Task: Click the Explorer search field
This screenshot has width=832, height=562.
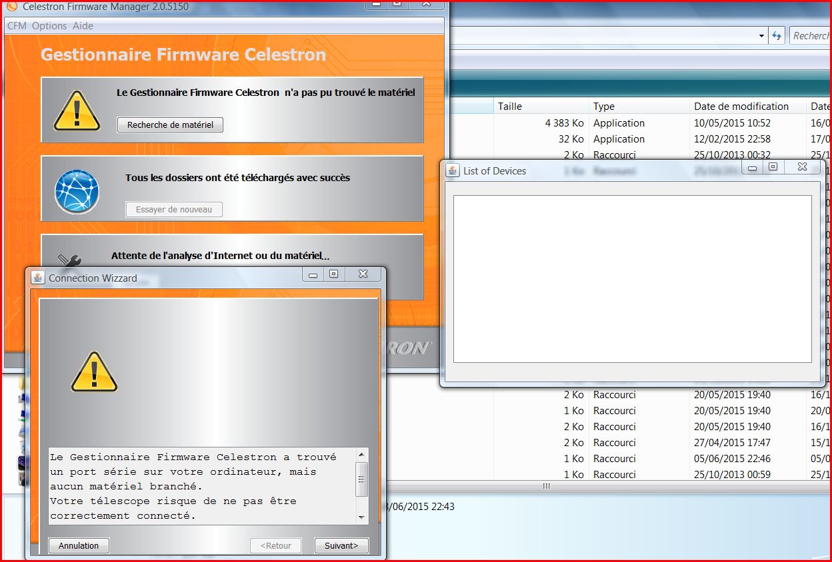Action: coord(811,36)
